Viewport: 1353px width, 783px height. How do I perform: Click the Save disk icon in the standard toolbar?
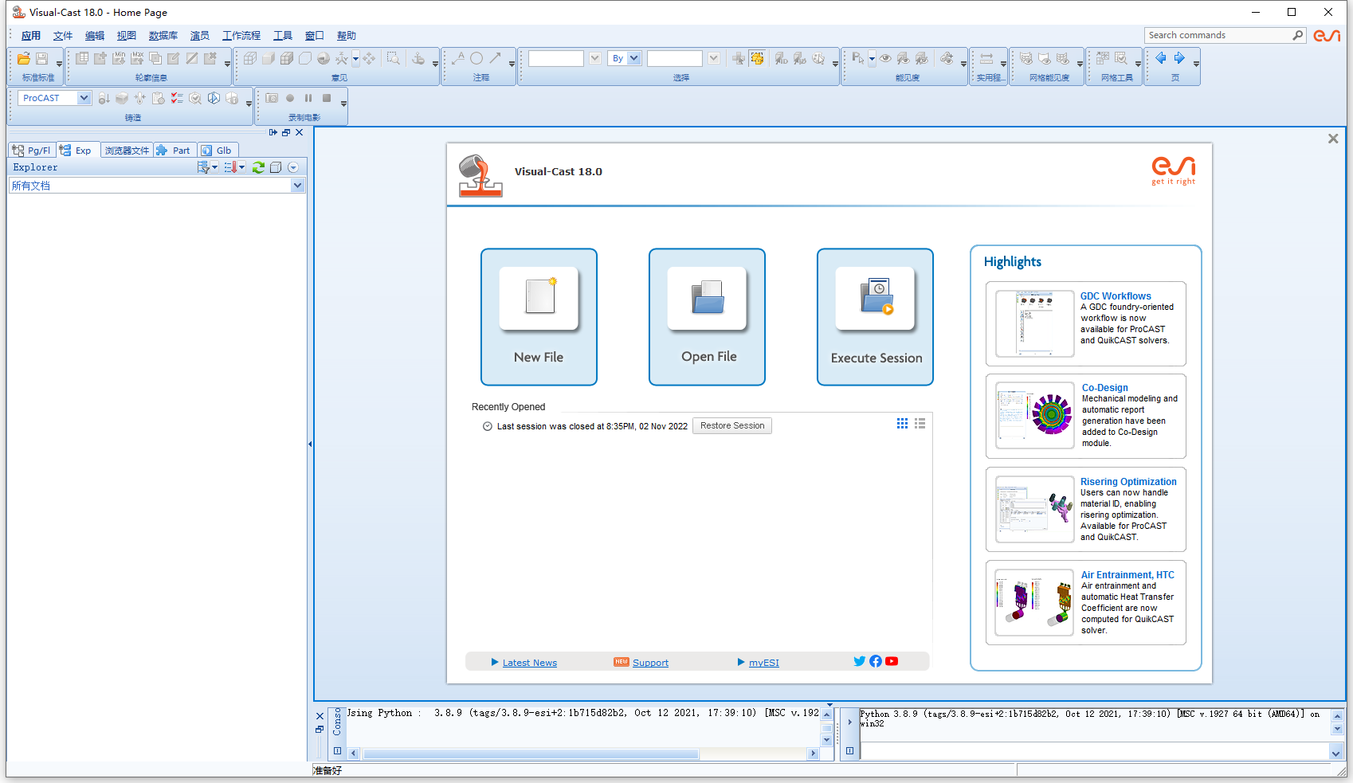coord(42,58)
